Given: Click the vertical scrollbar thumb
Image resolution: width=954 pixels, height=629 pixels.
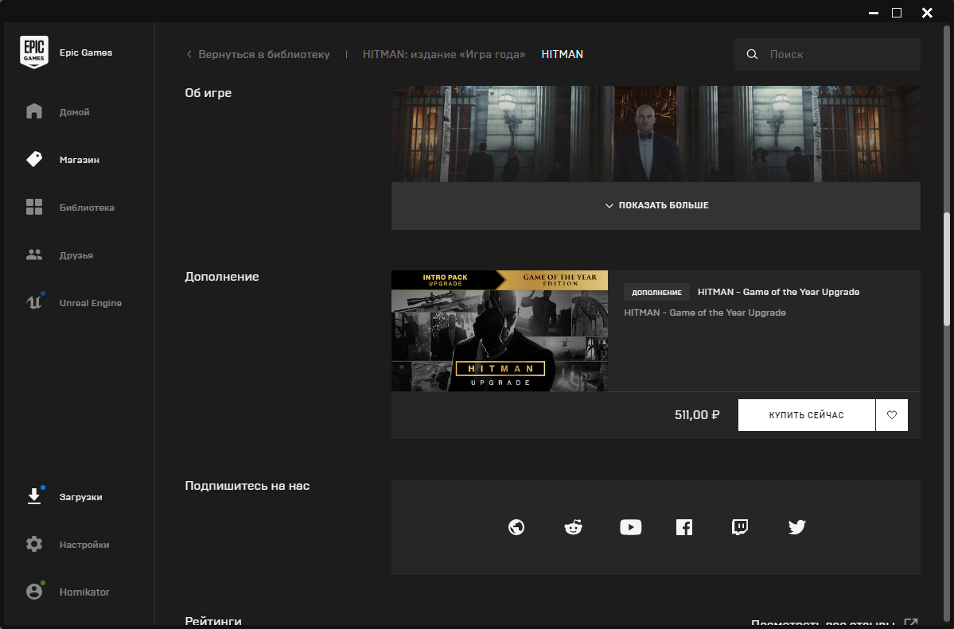Looking at the screenshot, I should 947,268.
